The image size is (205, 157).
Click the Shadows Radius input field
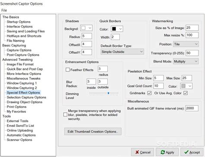[87, 36]
